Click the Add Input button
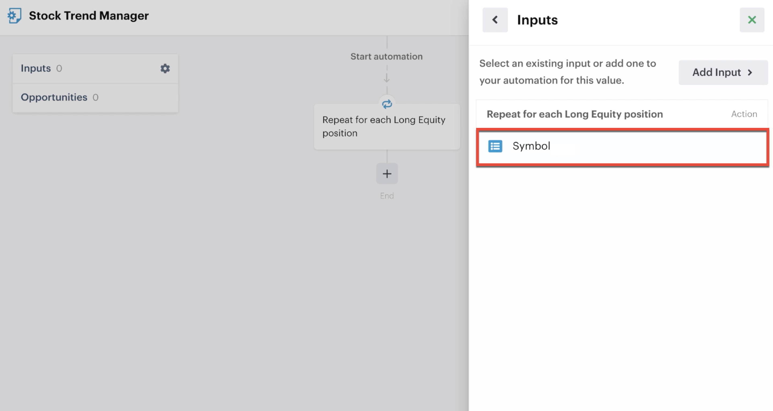Viewport: 773px width, 411px height. click(x=723, y=73)
